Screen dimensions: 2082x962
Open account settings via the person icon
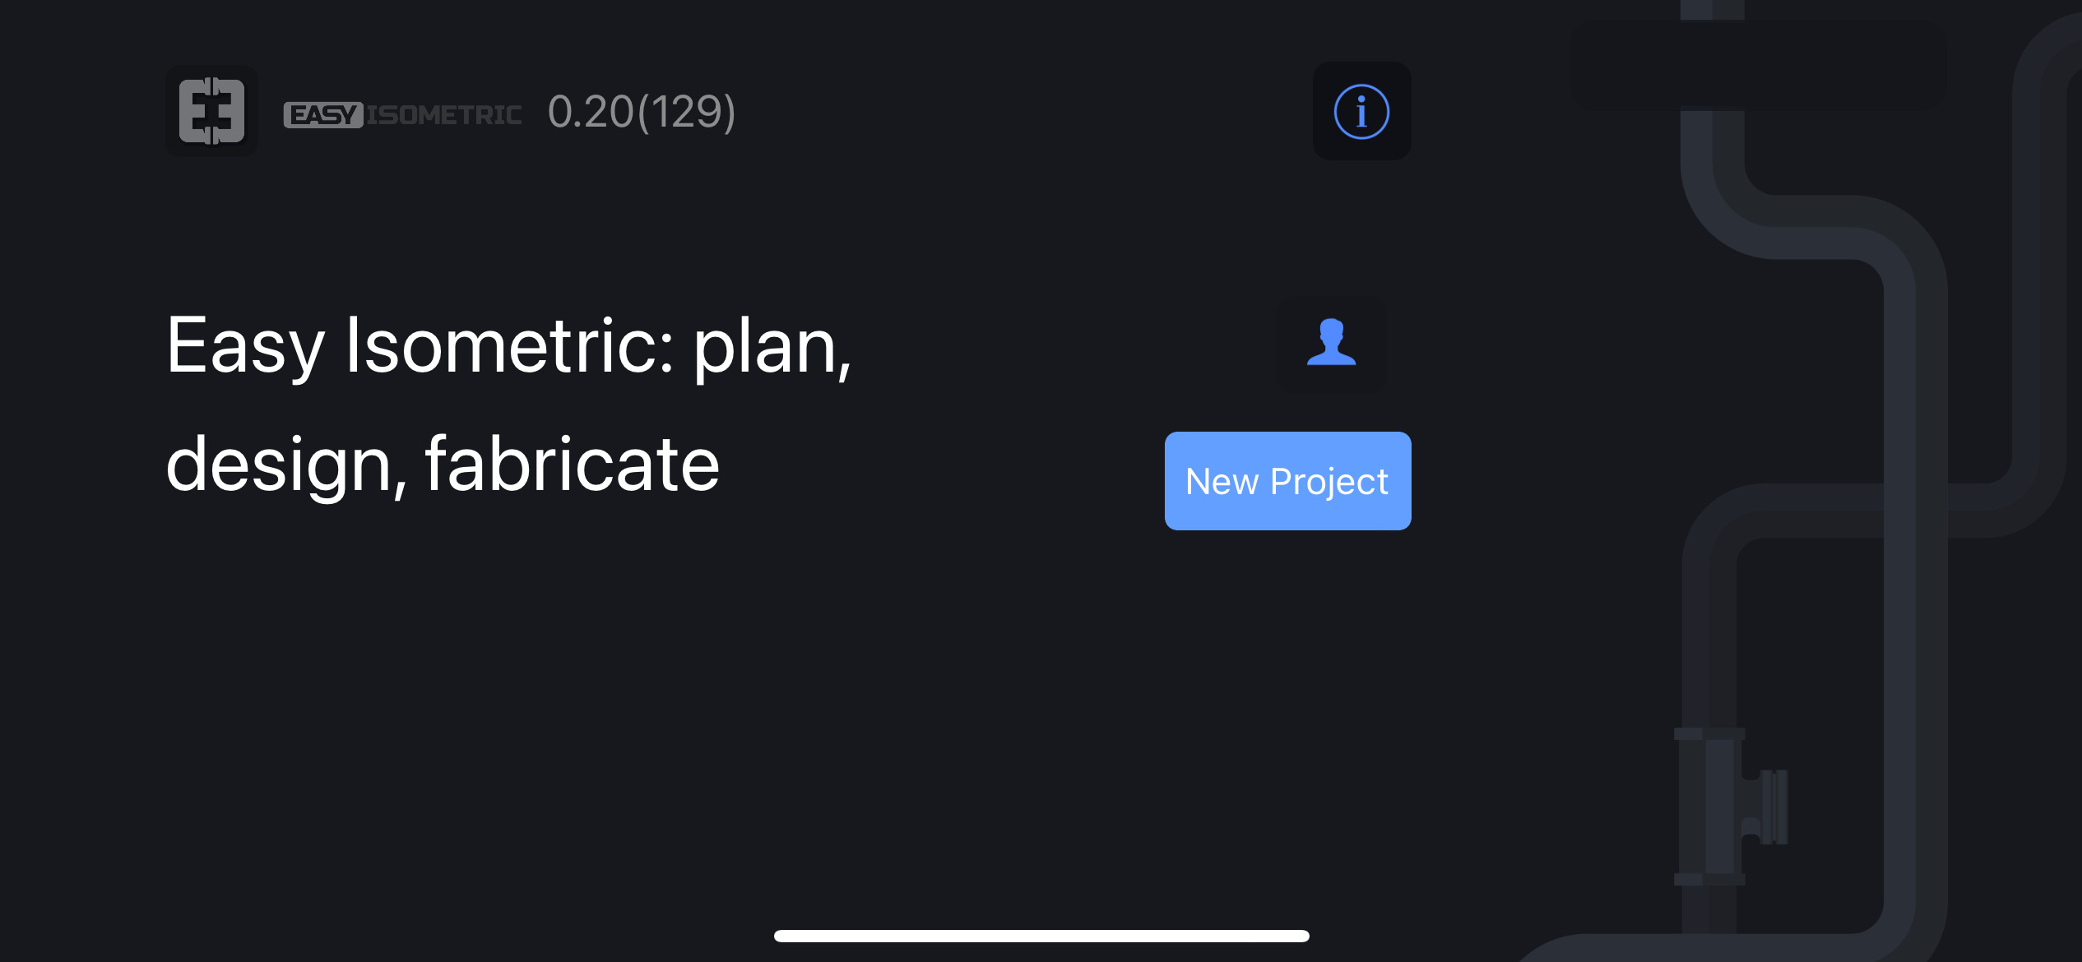pos(1331,345)
